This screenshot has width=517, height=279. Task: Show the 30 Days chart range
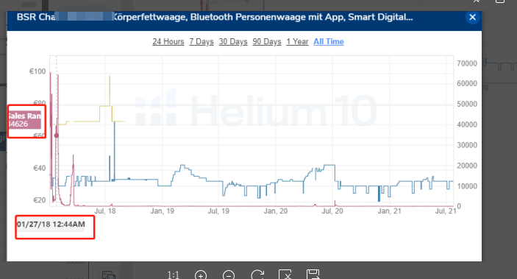click(233, 42)
